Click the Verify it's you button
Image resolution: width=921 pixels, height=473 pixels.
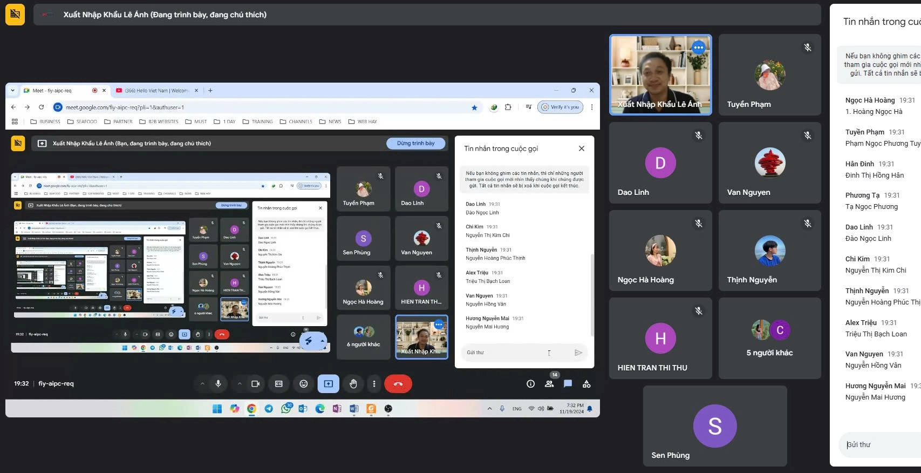pyautogui.click(x=560, y=107)
